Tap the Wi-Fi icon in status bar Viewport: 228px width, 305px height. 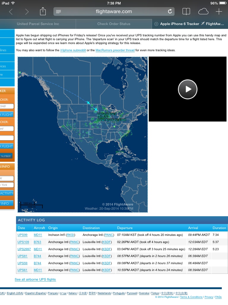coord(13,3)
